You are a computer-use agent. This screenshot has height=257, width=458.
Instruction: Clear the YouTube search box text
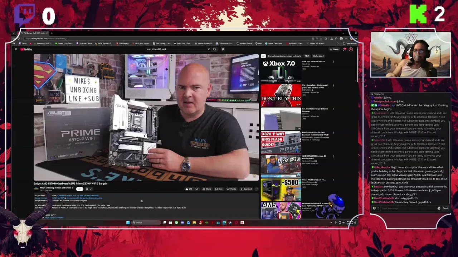click(x=209, y=49)
